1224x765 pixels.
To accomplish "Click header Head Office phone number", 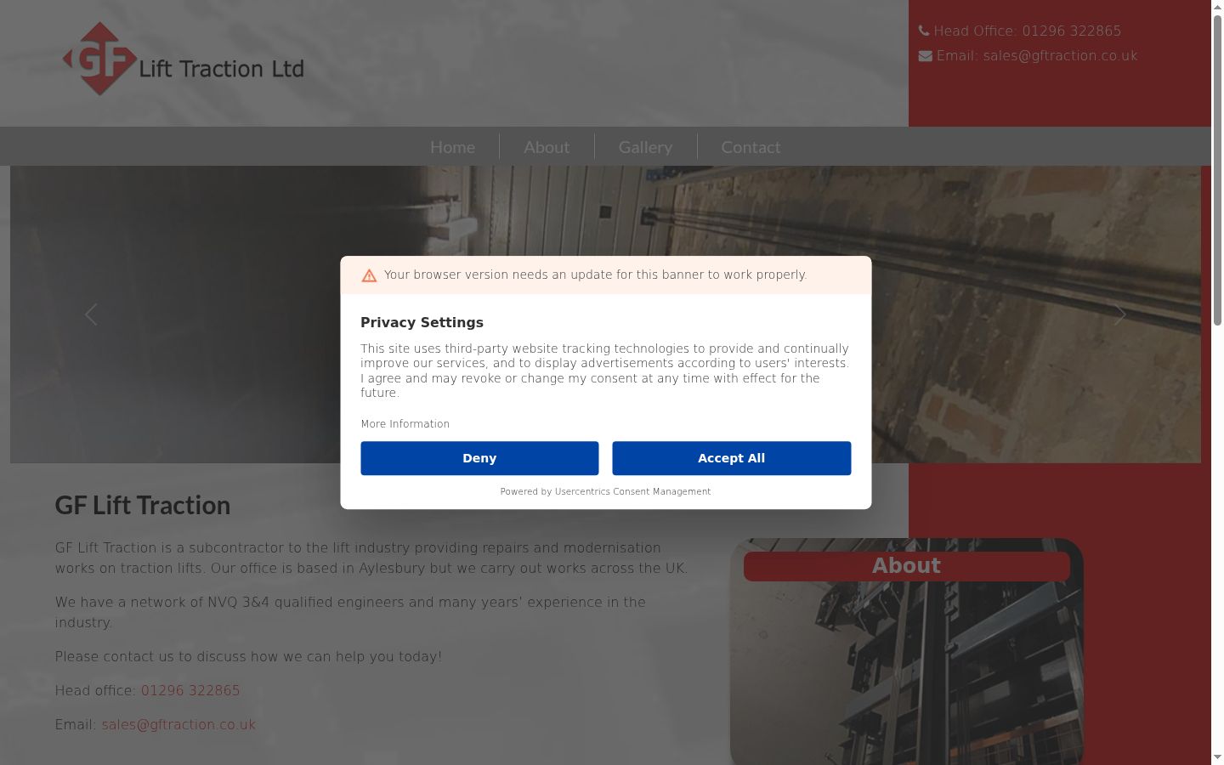I will click(1071, 31).
